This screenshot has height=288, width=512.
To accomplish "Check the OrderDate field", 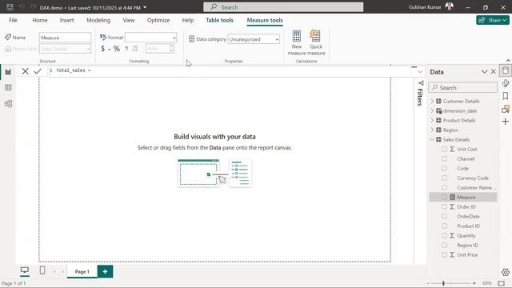I will tap(445, 217).
